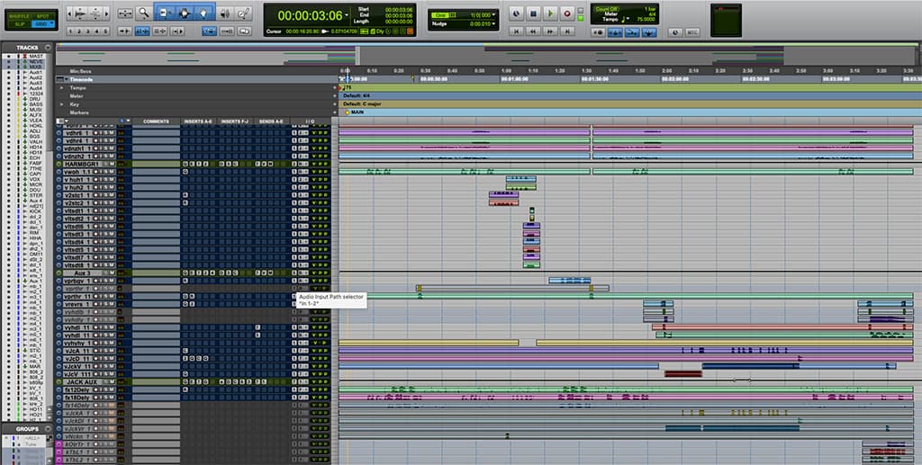
Task: Click the Online sync clock button
Action: pos(516,13)
